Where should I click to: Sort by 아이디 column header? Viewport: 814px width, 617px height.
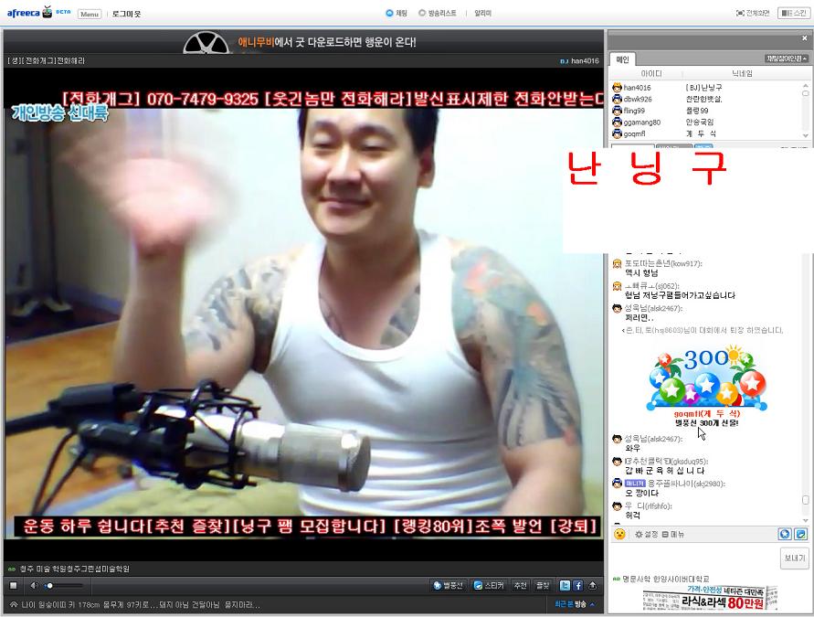pyautogui.click(x=651, y=74)
